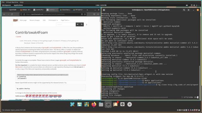Click wiki search magnifier button
This screenshot has height=113, width=202.
(x=82, y=24)
